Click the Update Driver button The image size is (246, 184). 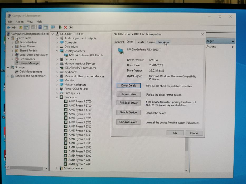click(128, 94)
